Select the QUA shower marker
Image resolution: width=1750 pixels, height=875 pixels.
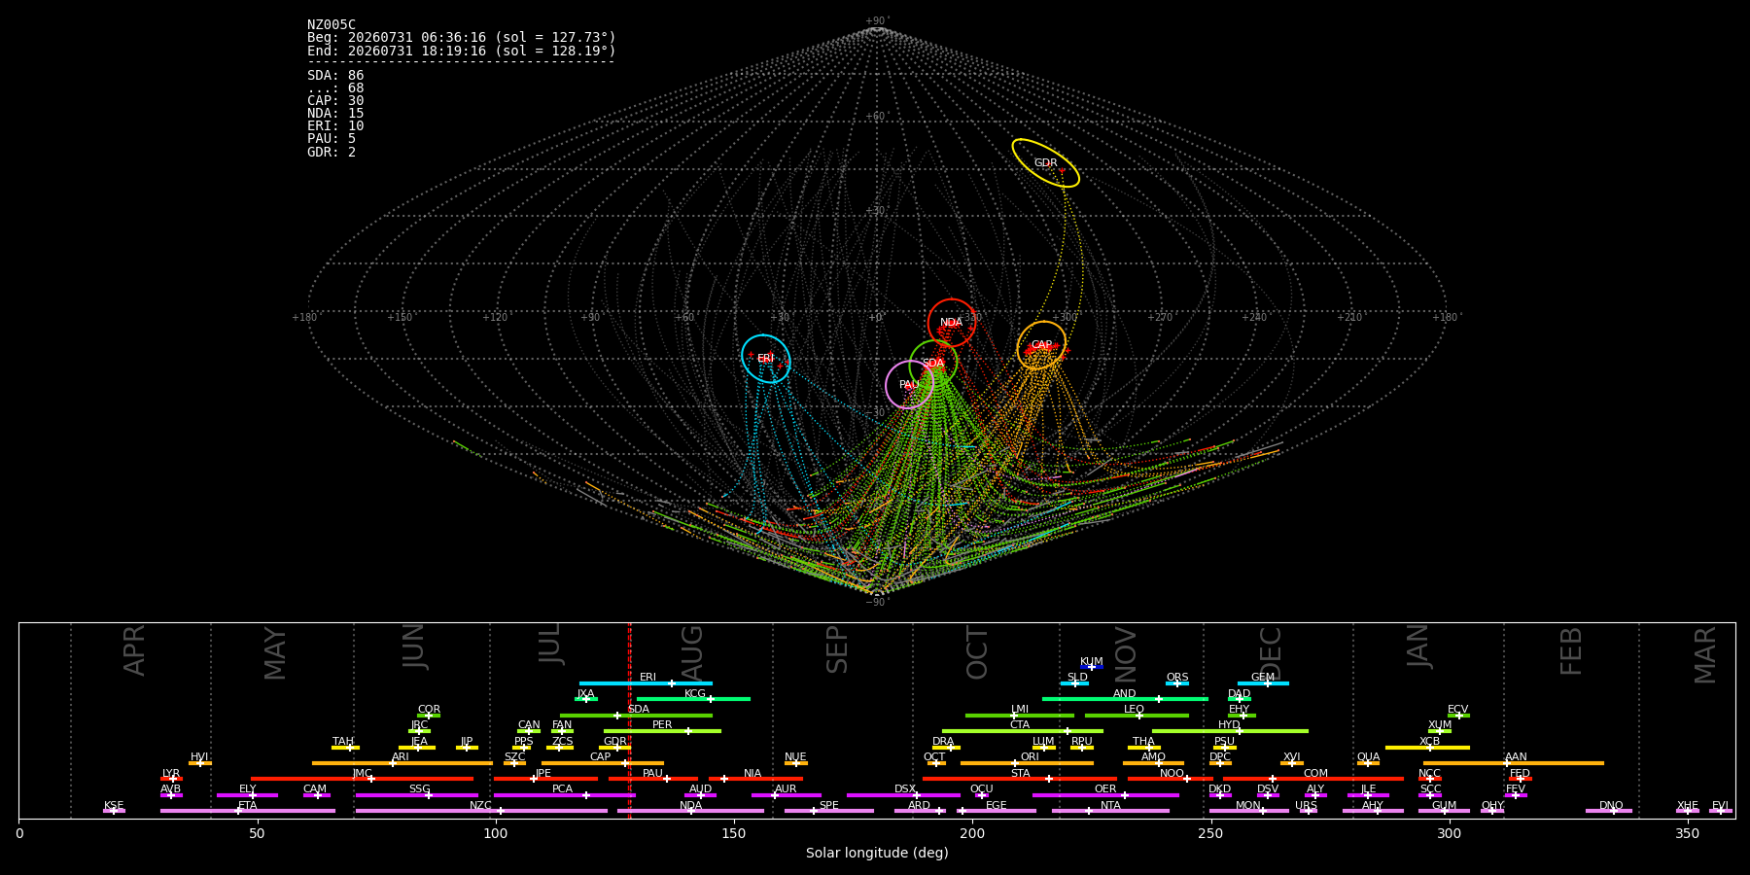(x=1368, y=763)
